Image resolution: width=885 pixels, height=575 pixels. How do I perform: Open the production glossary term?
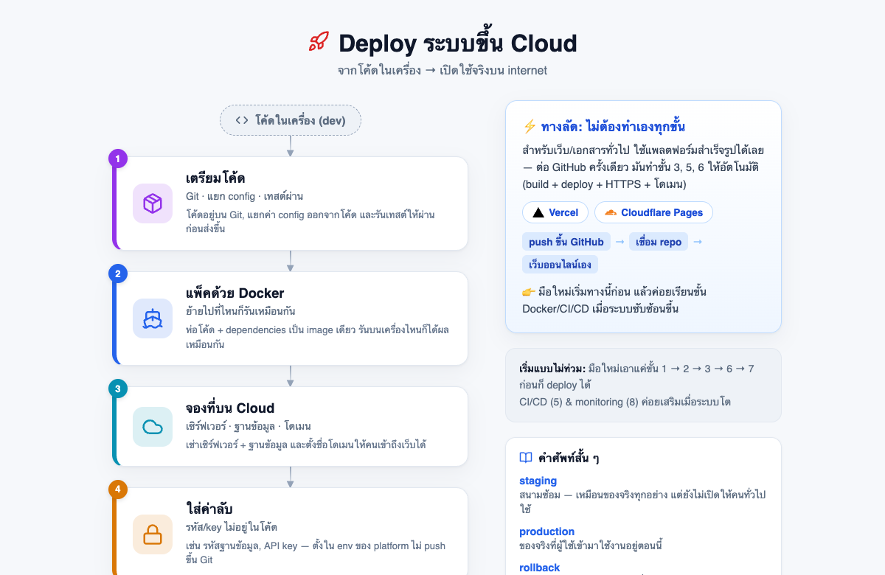pos(547,532)
